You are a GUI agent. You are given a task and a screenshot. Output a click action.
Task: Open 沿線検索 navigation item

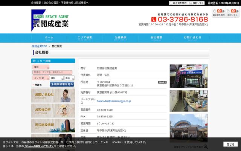120,38
